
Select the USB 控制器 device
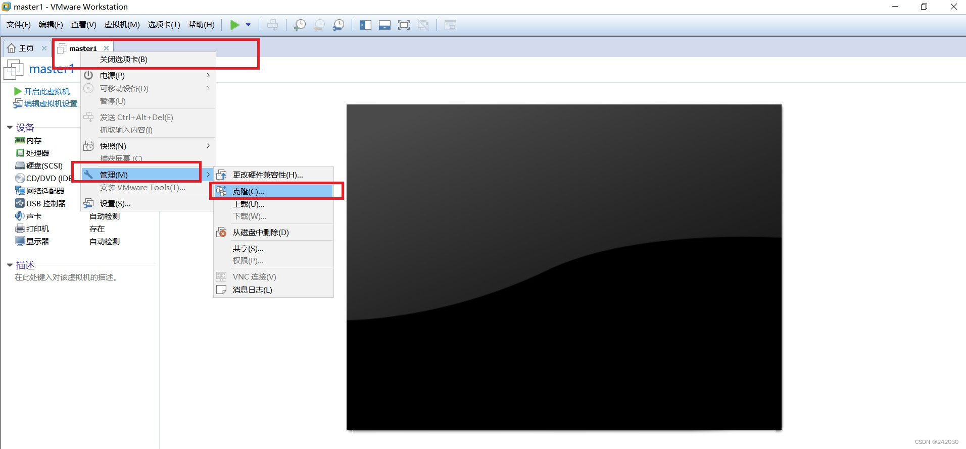pyautogui.click(x=40, y=204)
